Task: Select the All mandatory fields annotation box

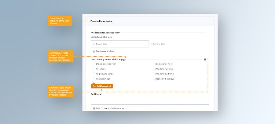Action: click(60, 57)
